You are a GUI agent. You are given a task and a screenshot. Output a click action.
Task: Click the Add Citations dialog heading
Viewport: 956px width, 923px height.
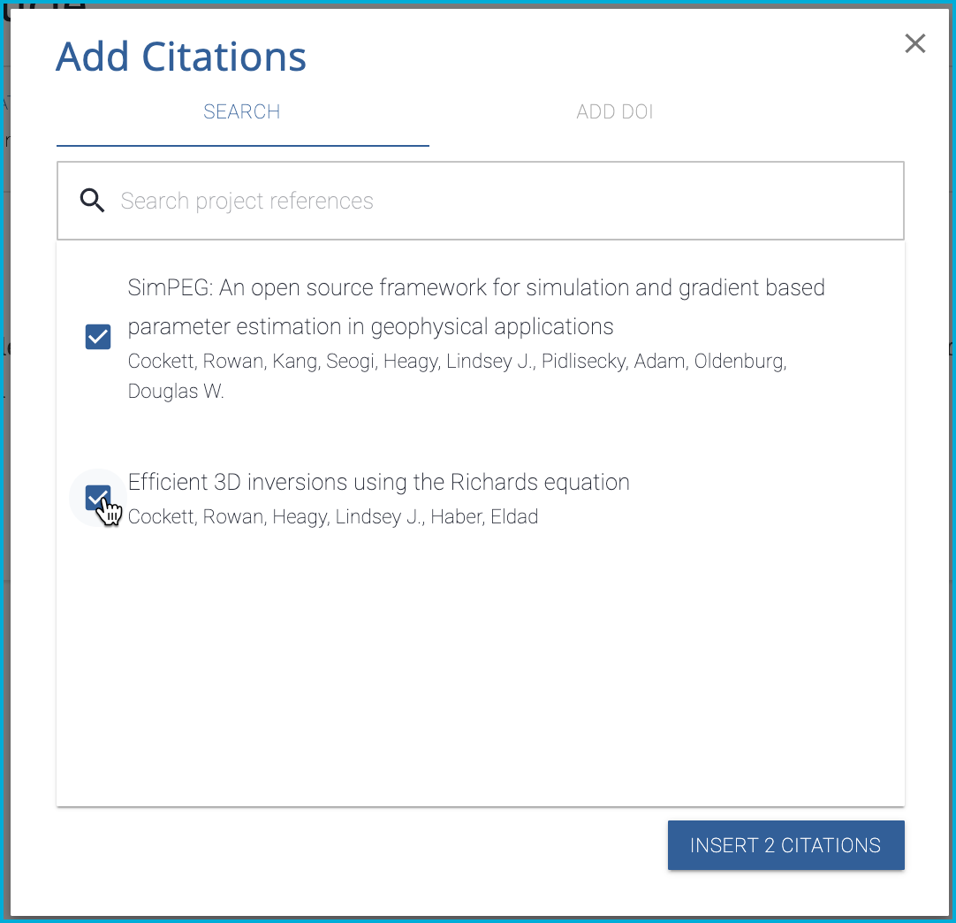click(181, 57)
